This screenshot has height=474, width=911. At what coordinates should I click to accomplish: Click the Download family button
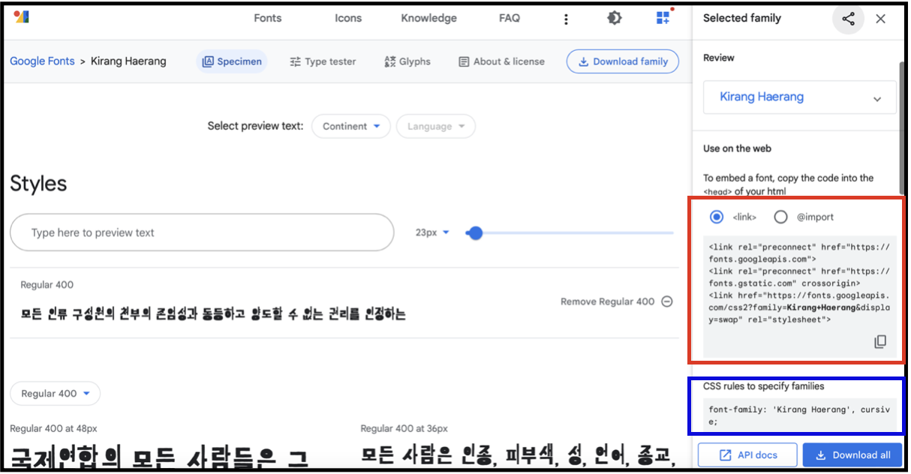pyautogui.click(x=623, y=61)
